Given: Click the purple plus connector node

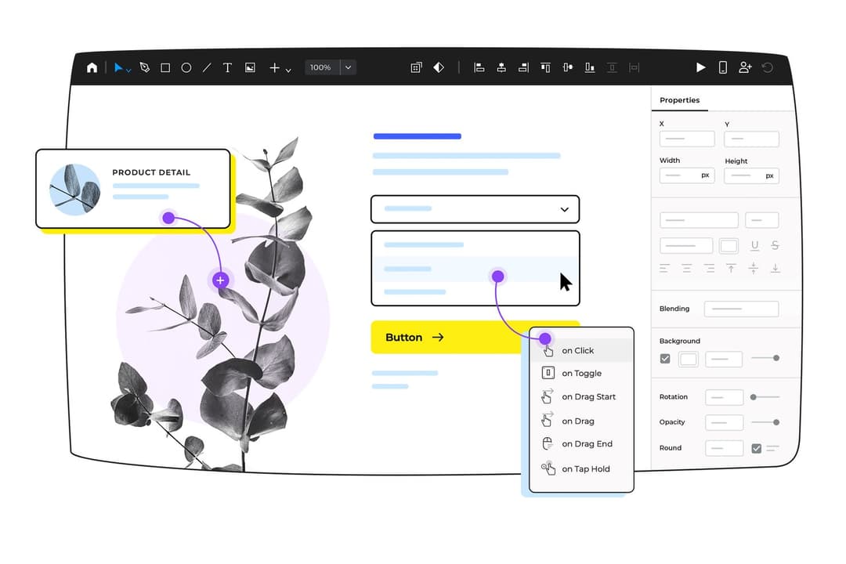Looking at the screenshot, I should [x=220, y=280].
